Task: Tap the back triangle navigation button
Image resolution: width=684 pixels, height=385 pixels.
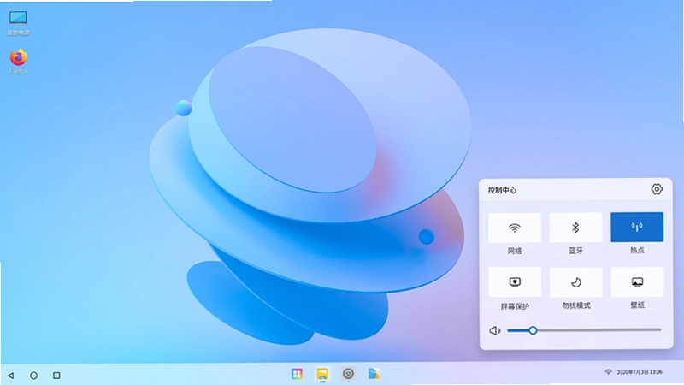Action: [x=11, y=375]
